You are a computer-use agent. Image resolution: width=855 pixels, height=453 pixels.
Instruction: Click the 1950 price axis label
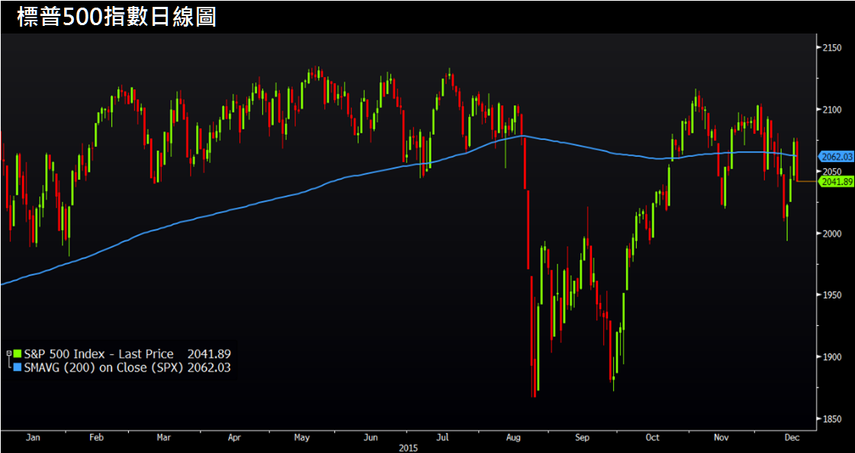(831, 295)
